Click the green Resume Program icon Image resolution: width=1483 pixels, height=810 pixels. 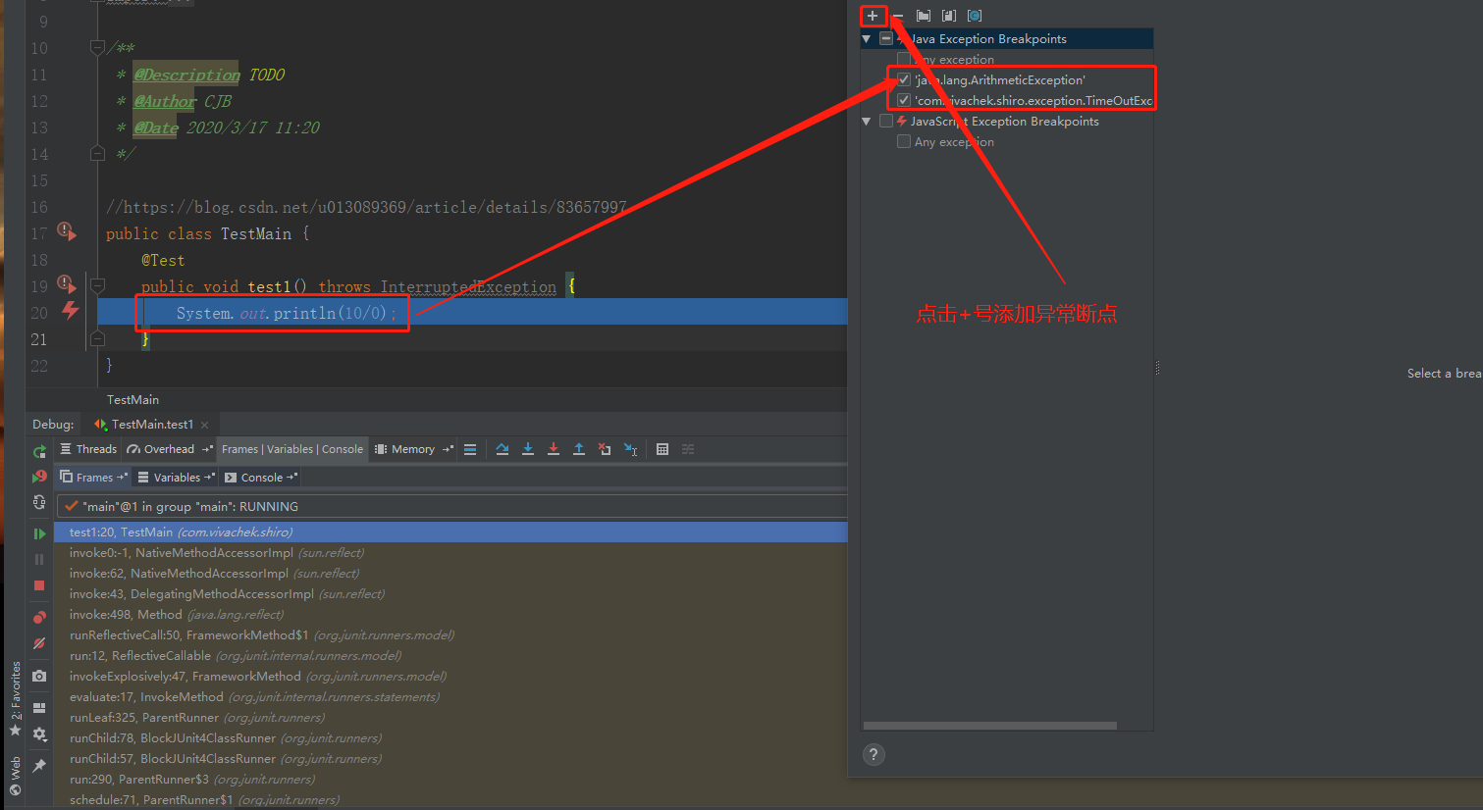[39, 533]
